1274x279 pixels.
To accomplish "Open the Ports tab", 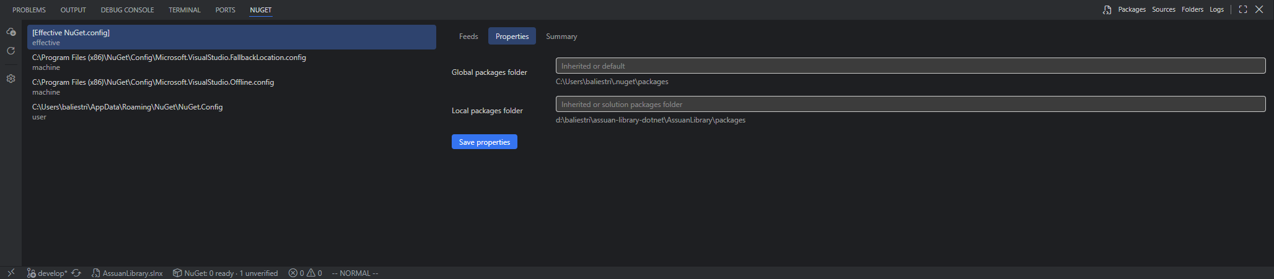I will (x=225, y=10).
